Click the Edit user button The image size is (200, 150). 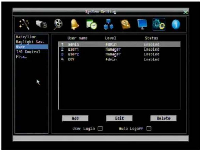click(x=119, y=118)
